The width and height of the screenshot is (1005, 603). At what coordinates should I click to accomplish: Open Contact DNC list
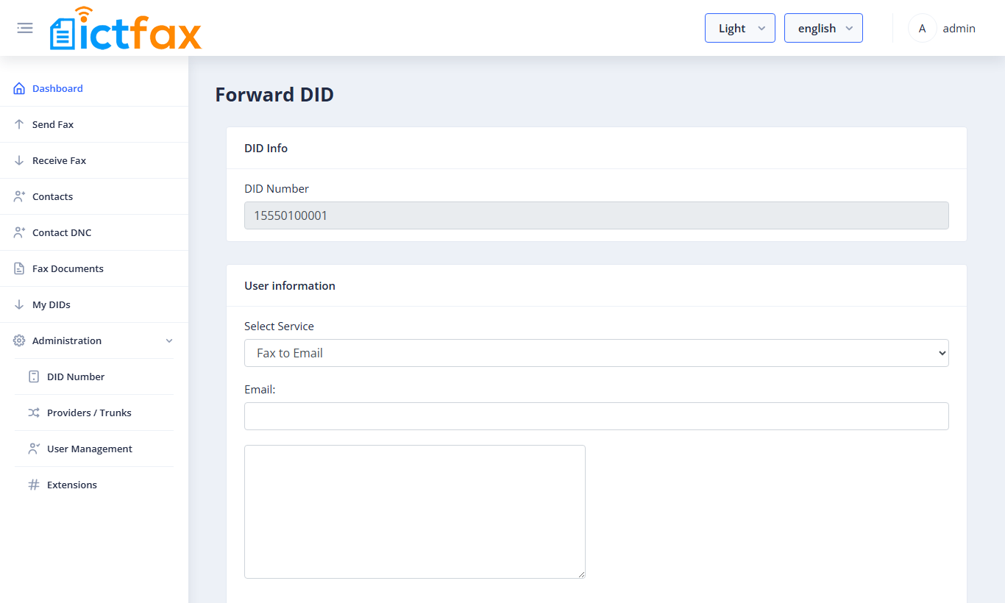pos(62,232)
